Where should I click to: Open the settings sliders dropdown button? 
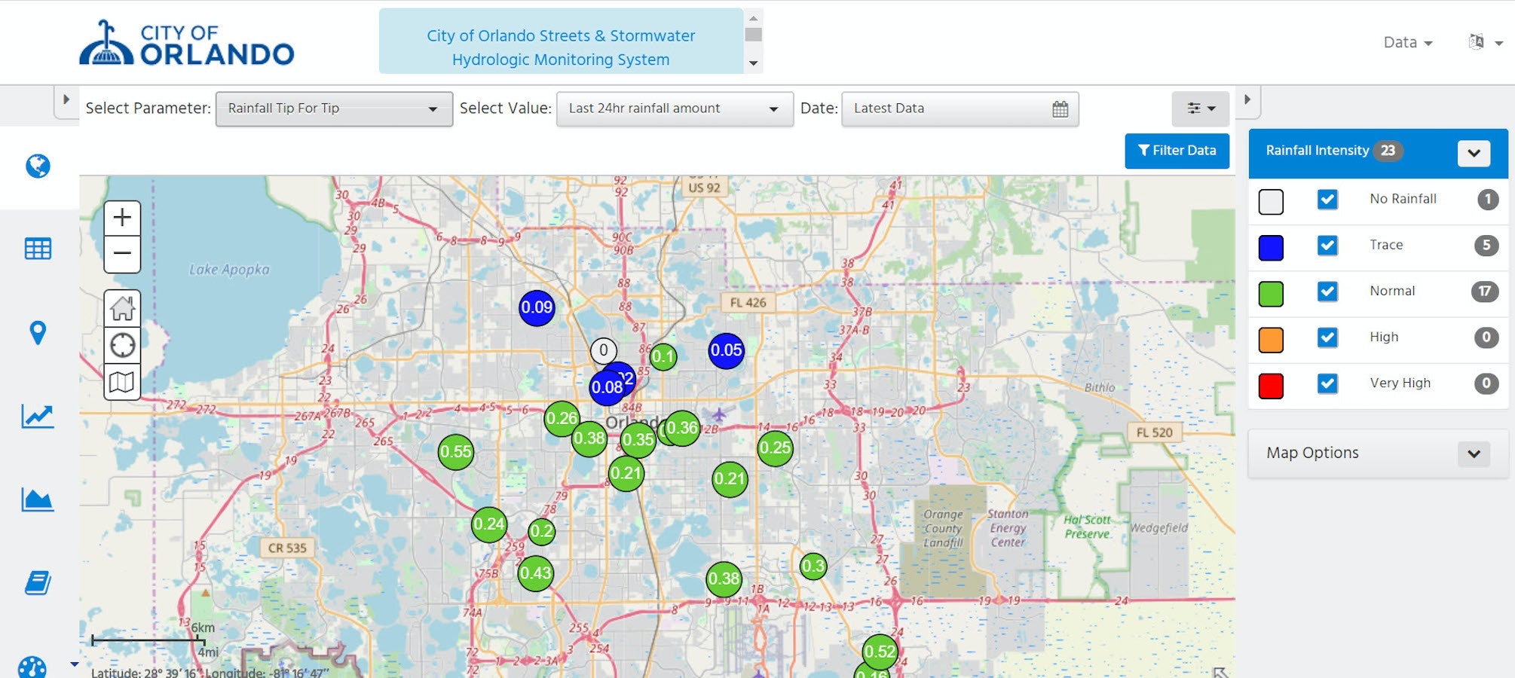(1200, 108)
